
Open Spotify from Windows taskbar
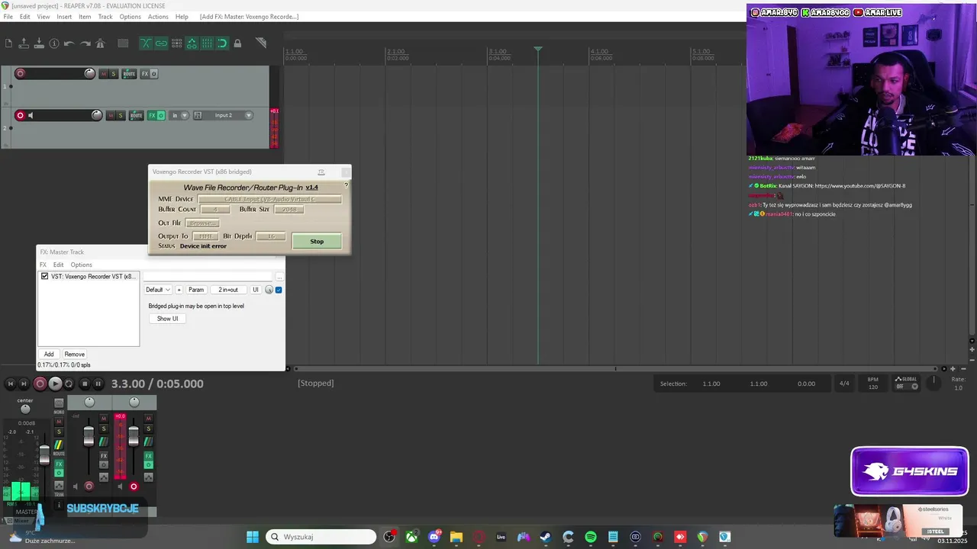(591, 537)
